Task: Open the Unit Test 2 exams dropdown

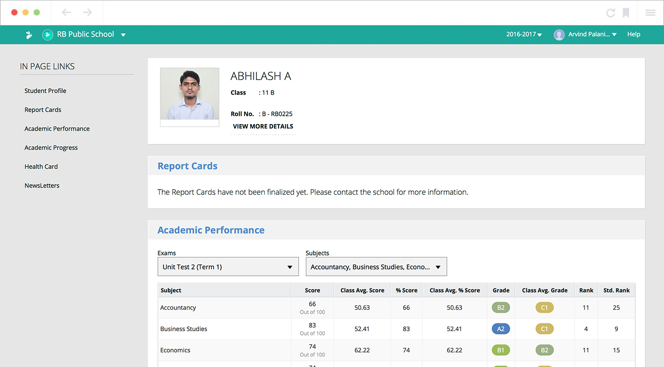Action: coord(228,267)
